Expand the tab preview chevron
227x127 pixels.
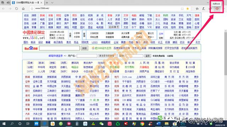tap(52, 2)
